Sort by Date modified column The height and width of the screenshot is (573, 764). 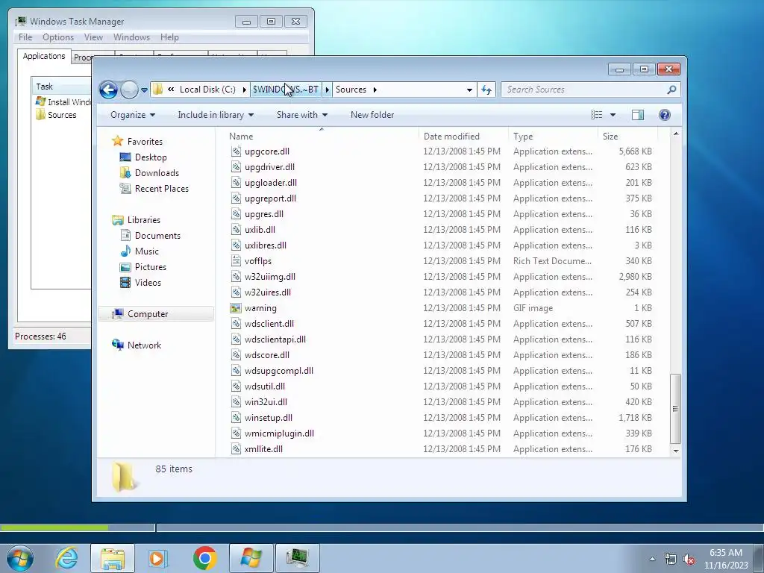click(x=451, y=137)
